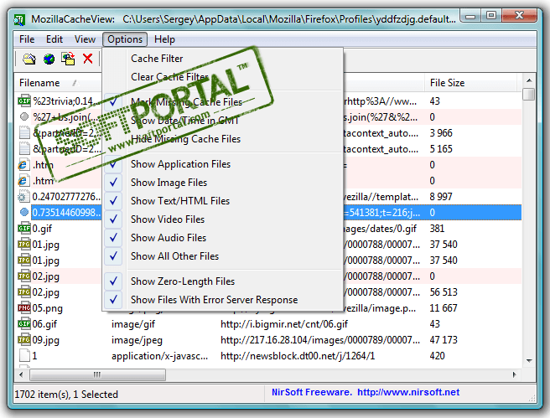Click the 8 997 file size cell
Screen dimensions: 550x418
tap(440, 197)
